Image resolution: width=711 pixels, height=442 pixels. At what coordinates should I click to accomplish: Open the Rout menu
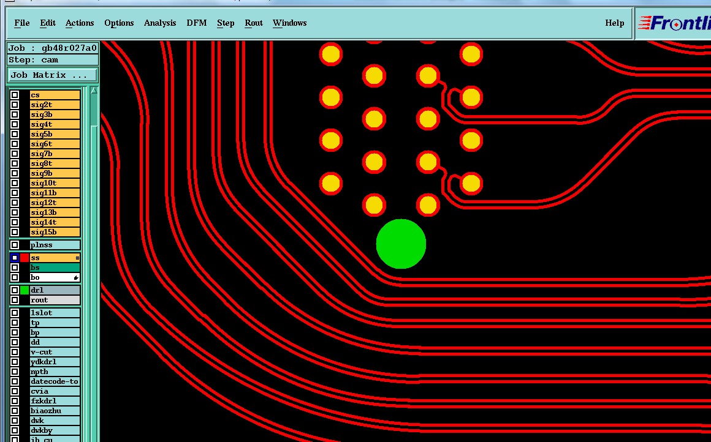[x=254, y=23]
